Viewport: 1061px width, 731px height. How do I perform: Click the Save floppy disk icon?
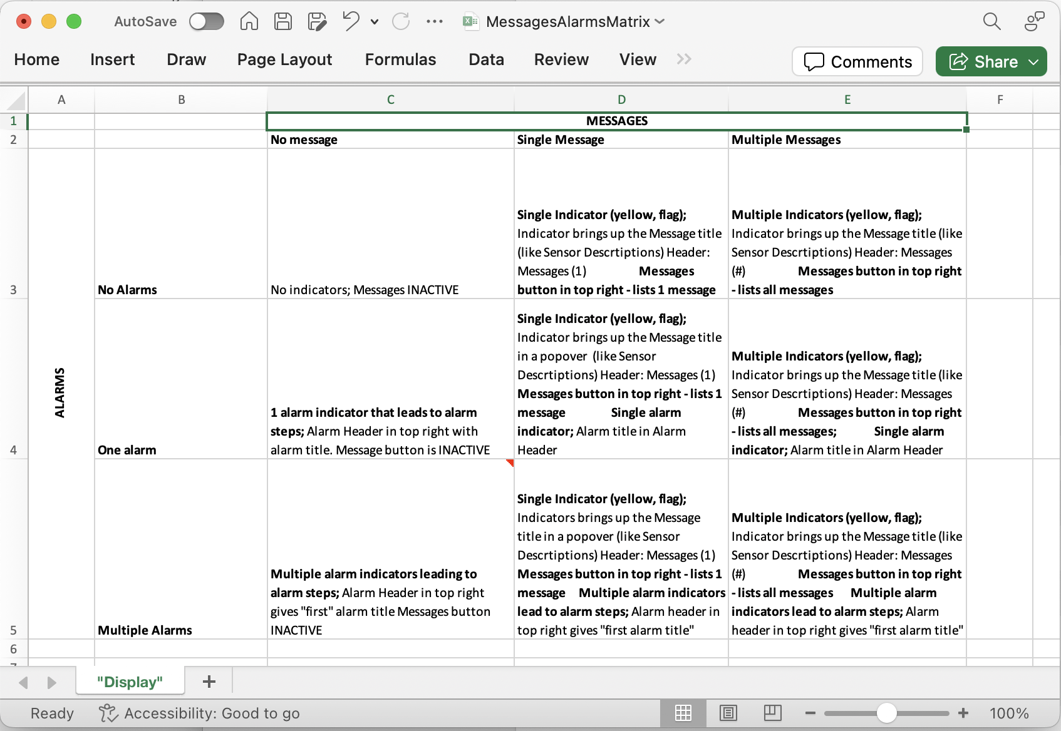click(283, 21)
